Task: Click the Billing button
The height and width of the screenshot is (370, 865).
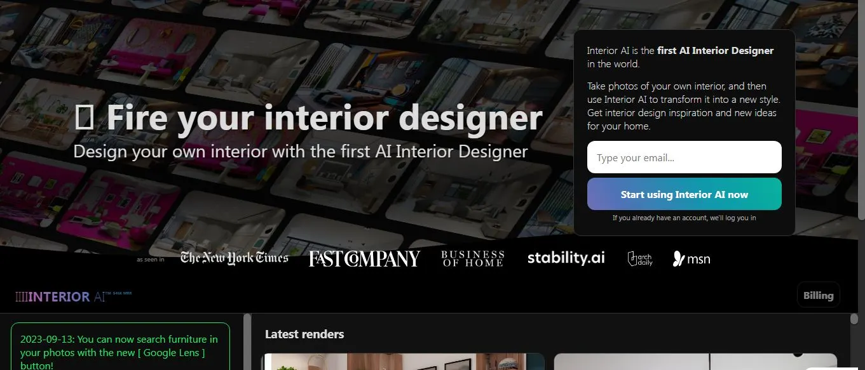Action: (x=819, y=295)
